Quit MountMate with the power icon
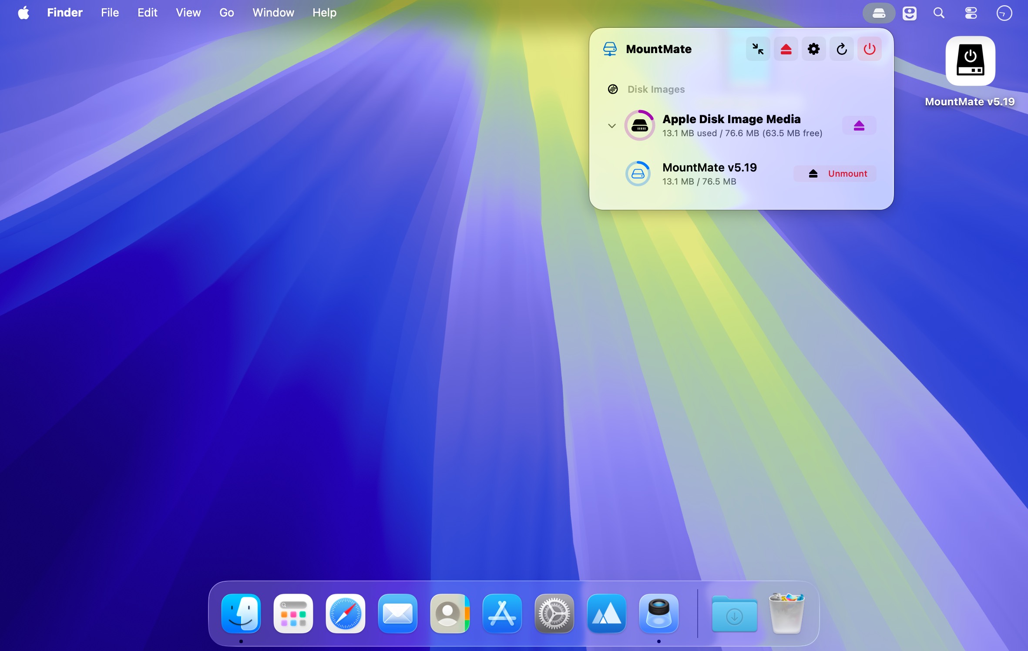The image size is (1028, 651). pyautogui.click(x=869, y=49)
